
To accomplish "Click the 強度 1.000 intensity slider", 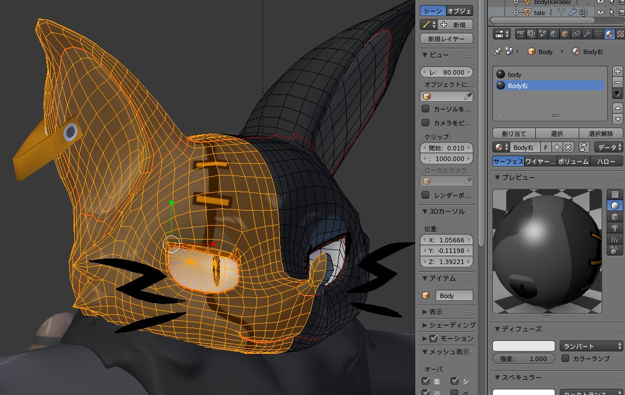I will 524,358.
